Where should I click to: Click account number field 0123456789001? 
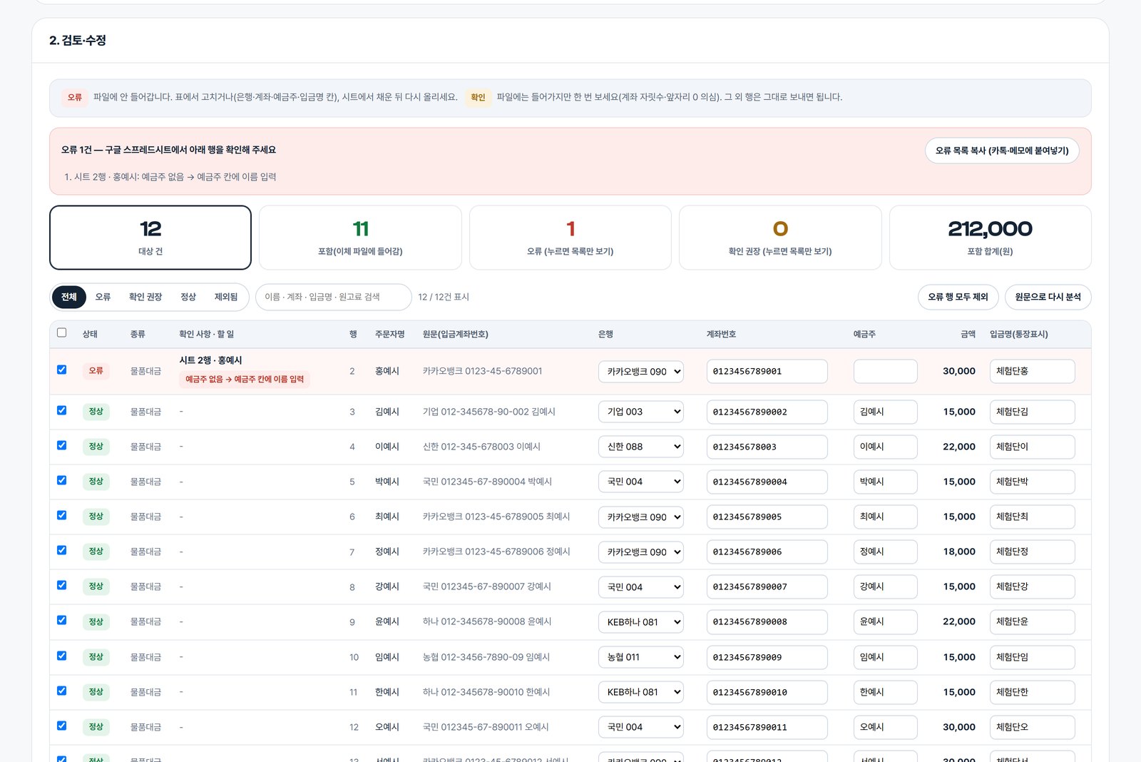(x=767, y=372)
